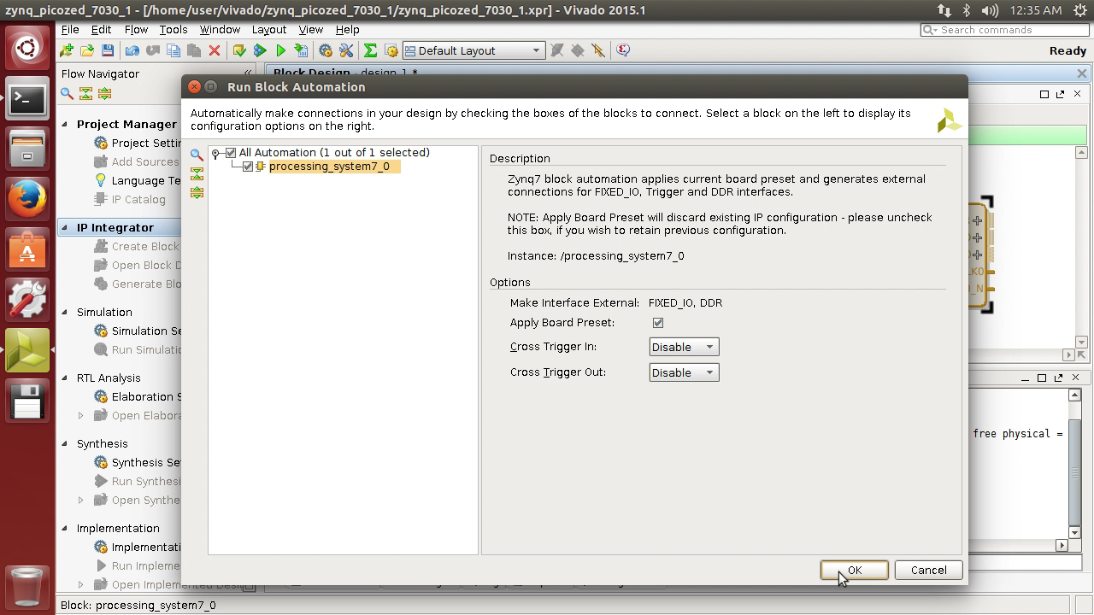
Task: Launch Firefox from the dock
Action: coord(27,198)
